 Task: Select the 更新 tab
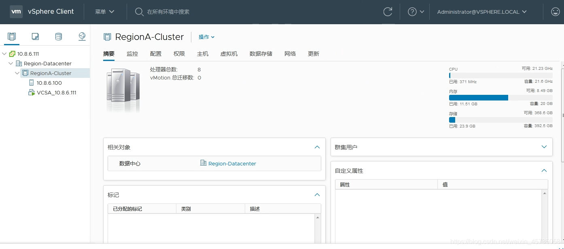tap(314, 54)
